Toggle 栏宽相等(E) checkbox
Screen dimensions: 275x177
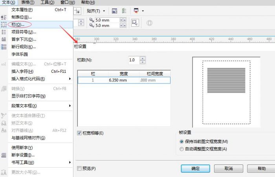(79, 133)
